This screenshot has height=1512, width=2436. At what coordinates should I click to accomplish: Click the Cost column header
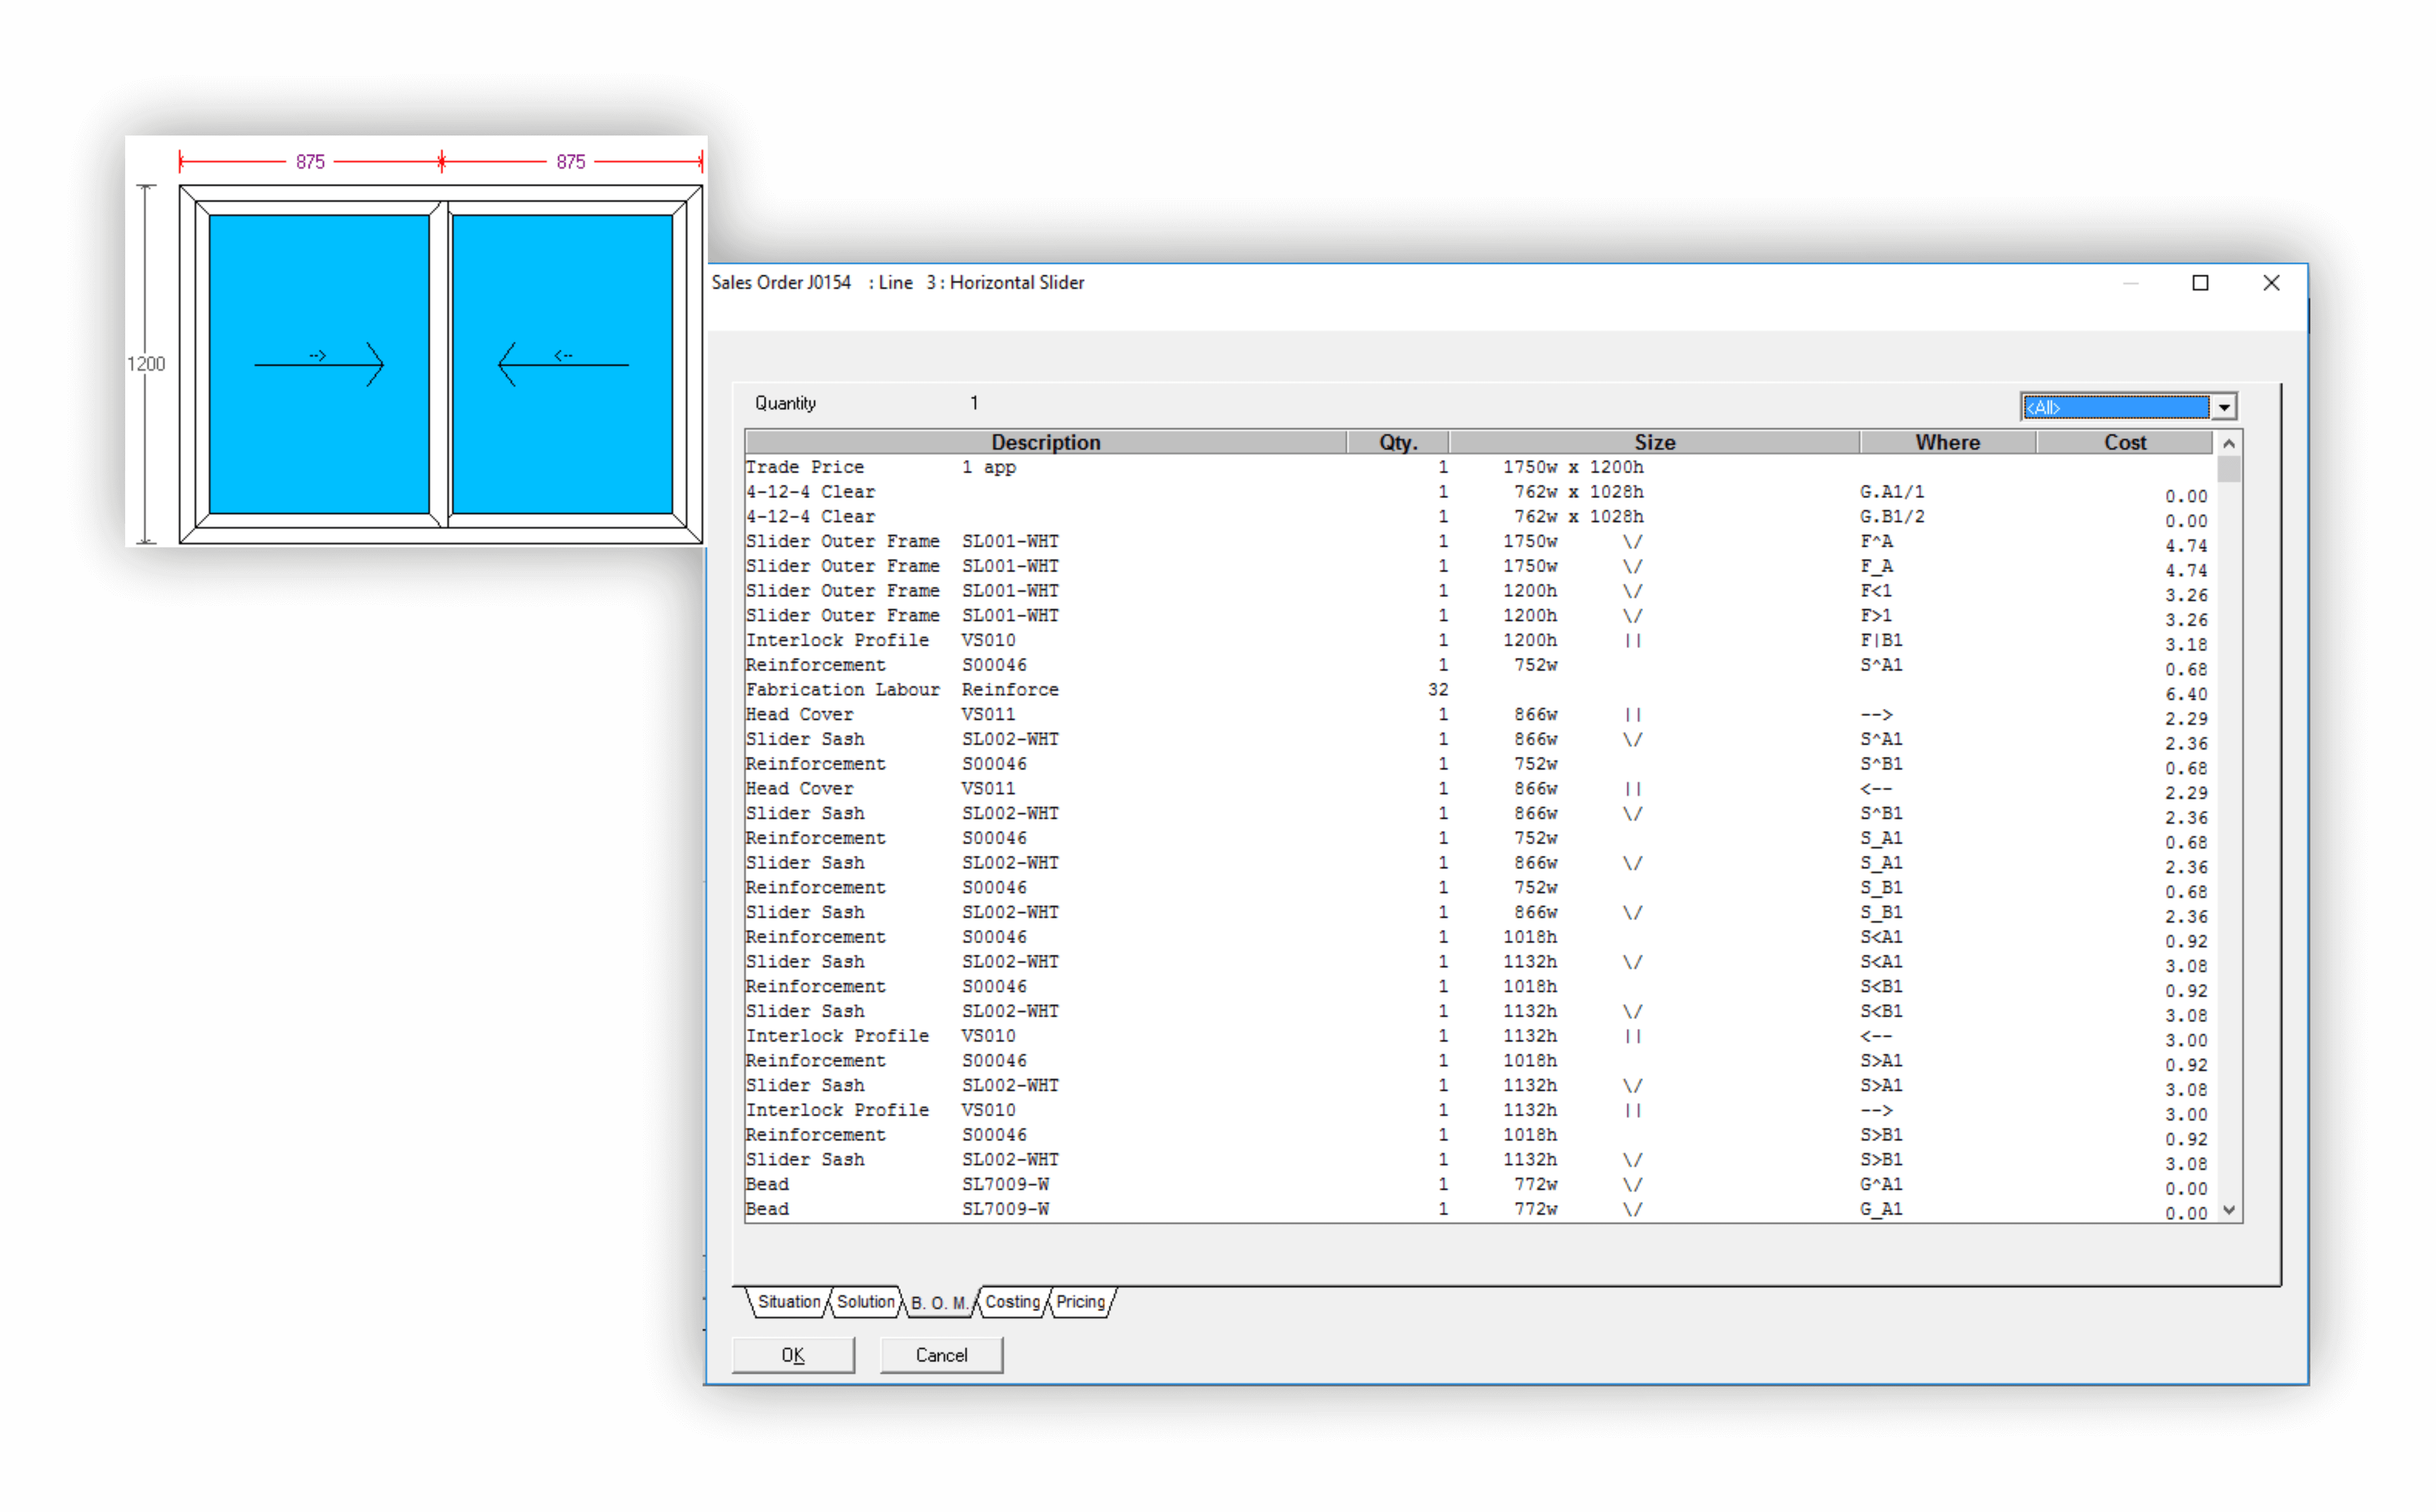[2124, 442]
